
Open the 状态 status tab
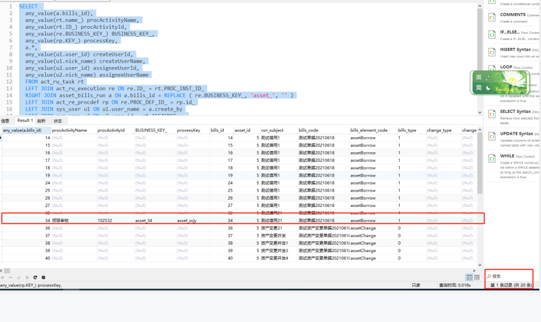point(58,121)
